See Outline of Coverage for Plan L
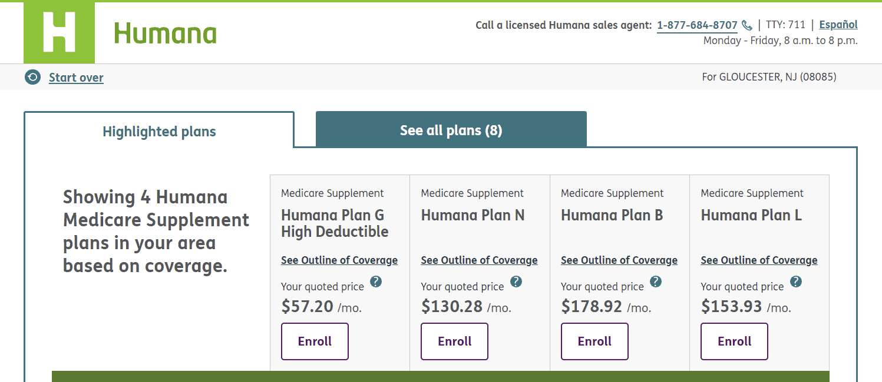 (x=759, y=260)
